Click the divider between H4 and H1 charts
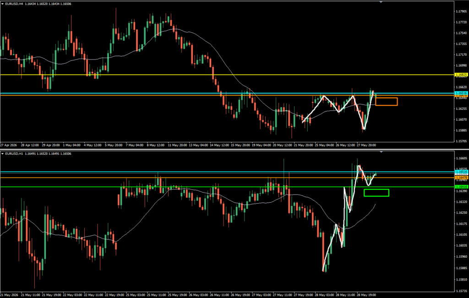This screenshot has width=469, height=298. 234,149
